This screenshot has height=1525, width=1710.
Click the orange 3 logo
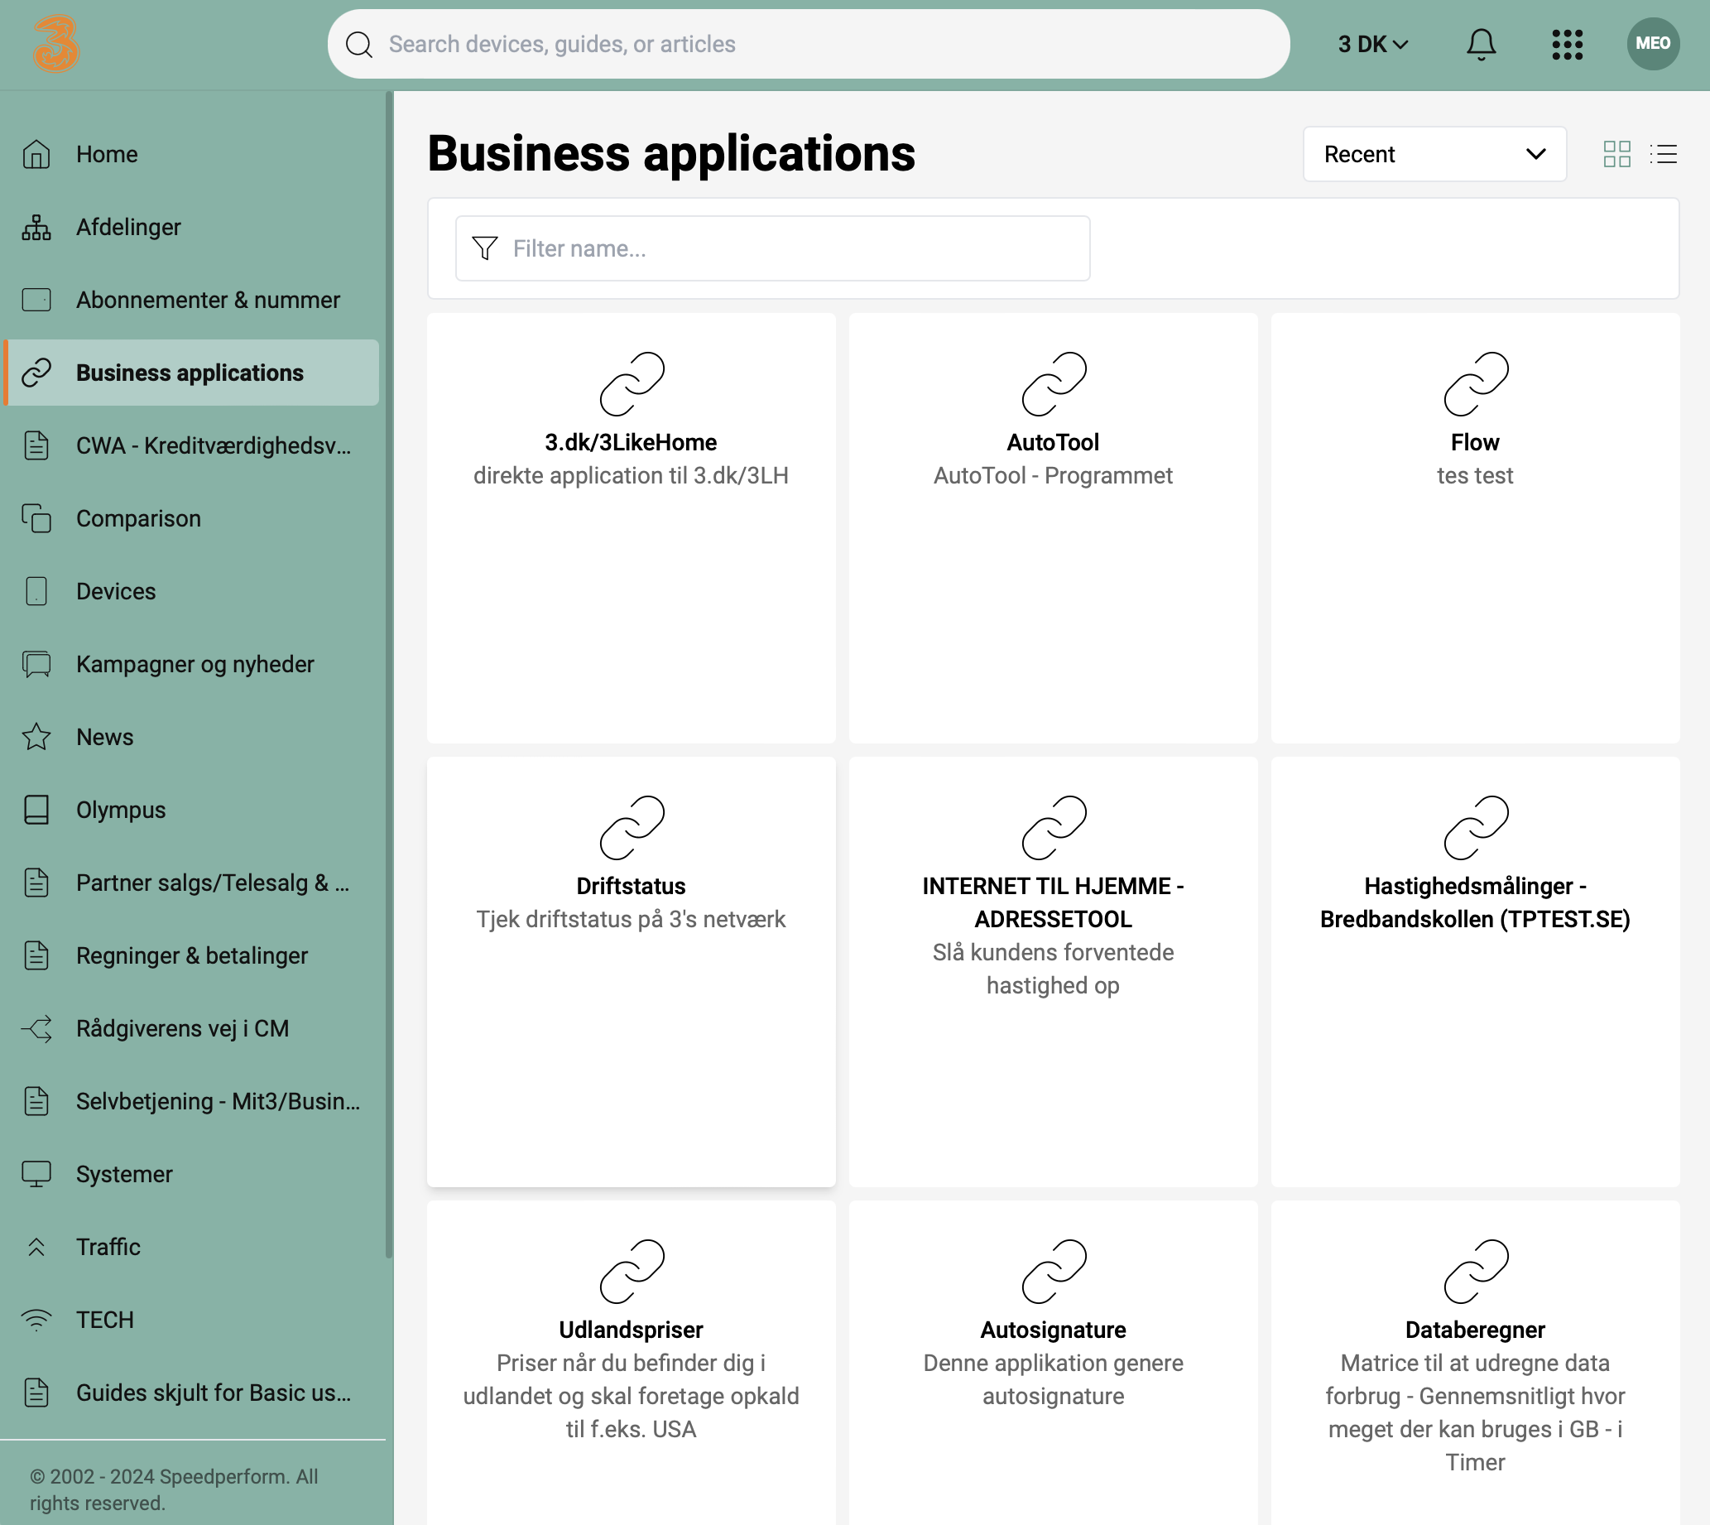(56, 44)
